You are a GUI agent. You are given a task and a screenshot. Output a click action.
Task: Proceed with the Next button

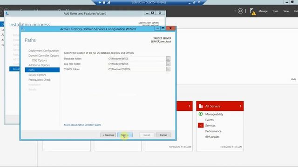125,135
